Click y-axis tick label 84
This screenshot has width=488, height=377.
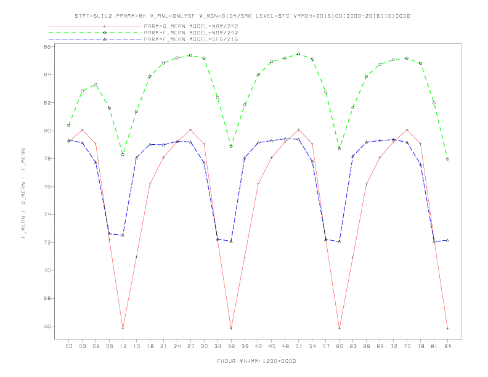click(x=47, y=75)
